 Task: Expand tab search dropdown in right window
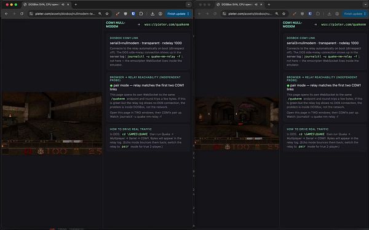click(x=366, y=4)
